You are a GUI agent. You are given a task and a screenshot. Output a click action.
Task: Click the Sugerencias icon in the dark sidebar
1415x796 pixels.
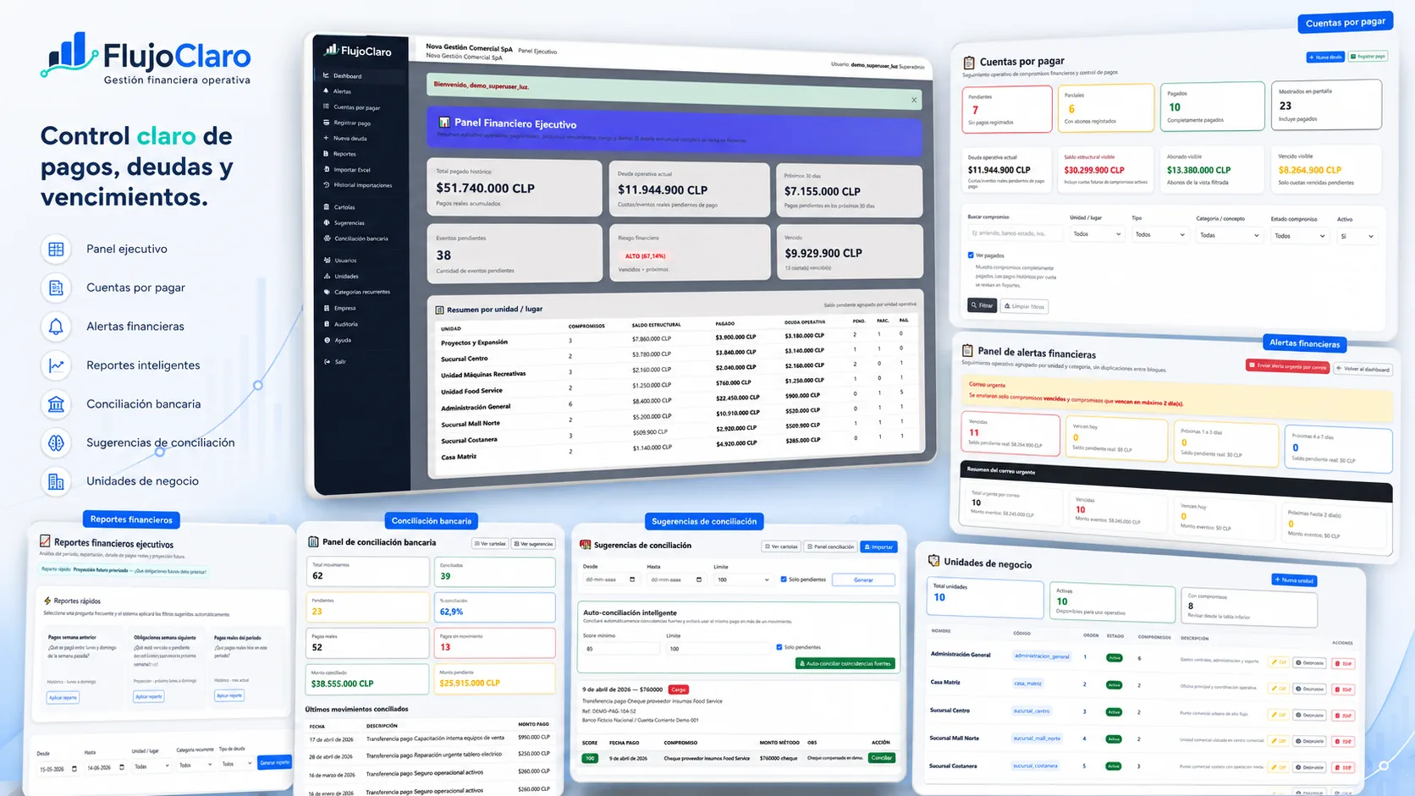(x=326, y=222)
